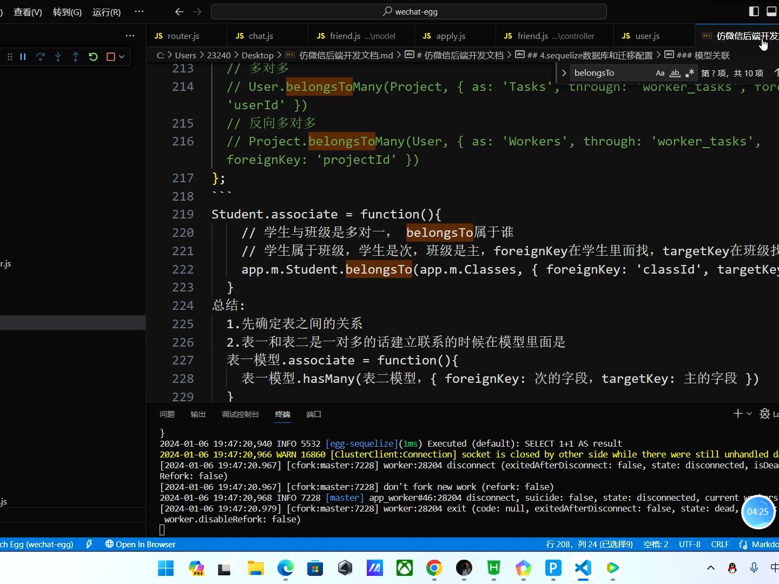Image resolution: width=779 pixels, height=584 pixels.
Task: Step out in debug toolbar
Action: pos(75,56)
